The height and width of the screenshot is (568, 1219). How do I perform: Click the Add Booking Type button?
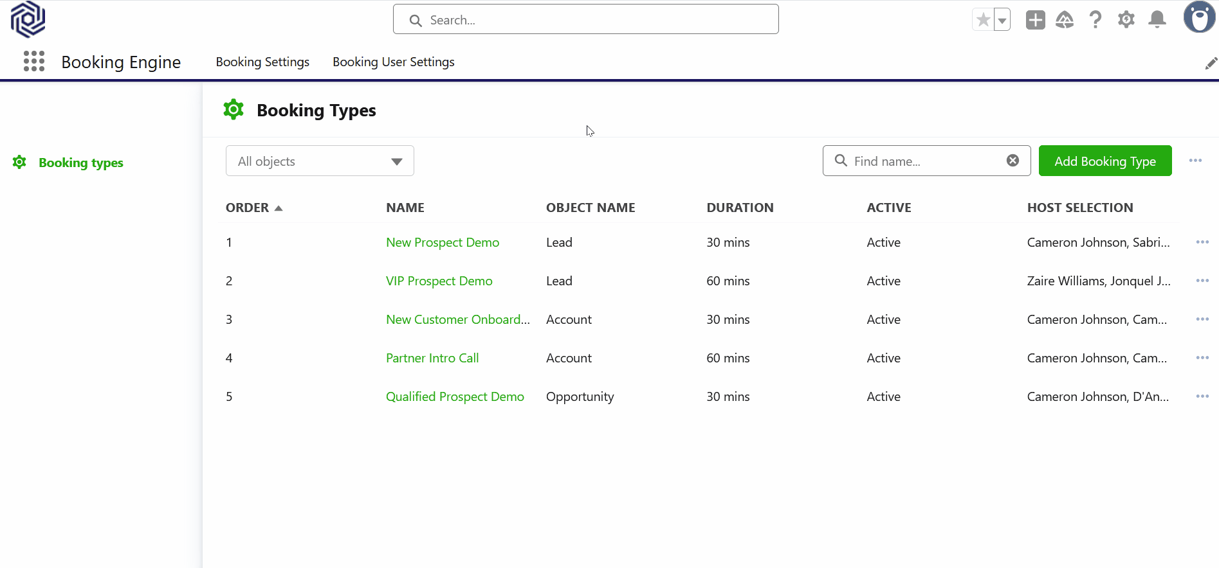coord(1104,161)
